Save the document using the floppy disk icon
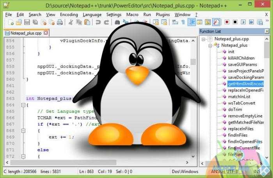Viewport: 273px width, 178px height. click(x=27, y=22)
